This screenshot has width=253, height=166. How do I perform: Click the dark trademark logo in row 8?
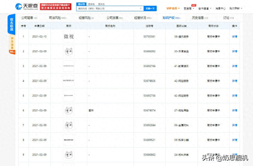[x=69, y=140]
